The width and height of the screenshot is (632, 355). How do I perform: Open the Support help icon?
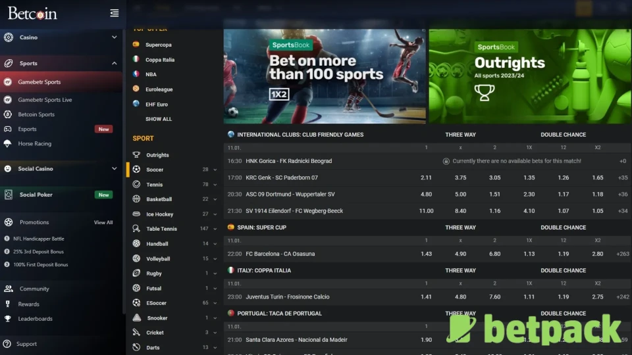click(7, 344)
